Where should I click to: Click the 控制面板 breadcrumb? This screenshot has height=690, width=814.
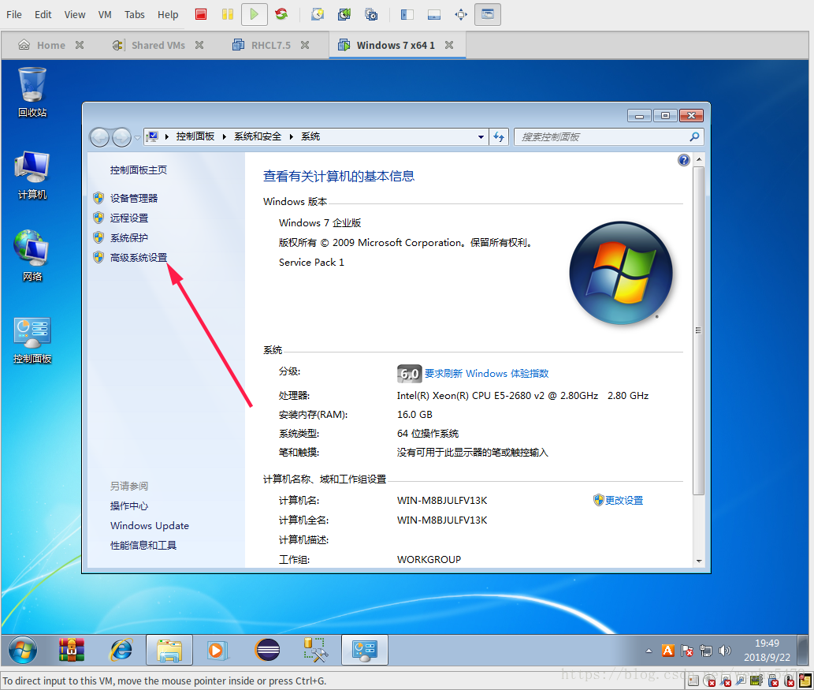pos(195,136)
